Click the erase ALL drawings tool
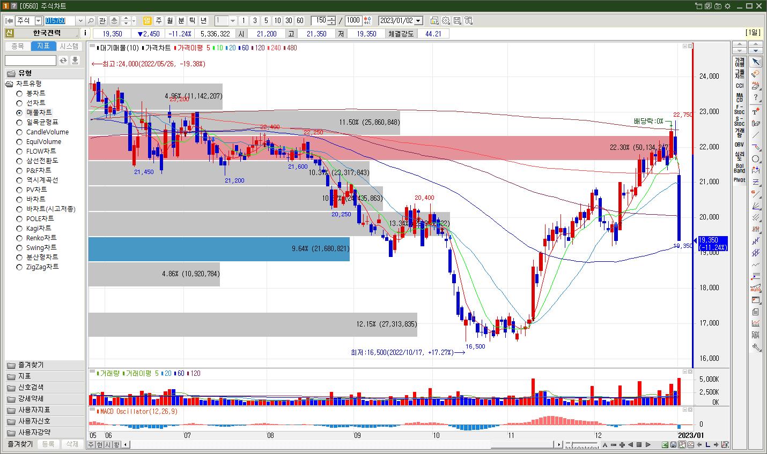 (756, 86)
